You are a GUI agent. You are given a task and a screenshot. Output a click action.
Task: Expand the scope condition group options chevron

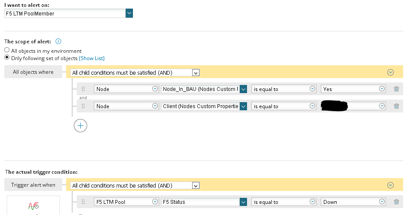(x=390, y=73)
